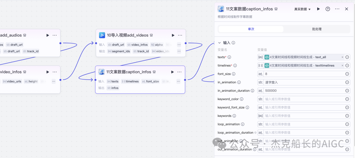Edit the font_size value 8
Image resolution: width=355 pixels, height=158 pixels.
coord(304,74)
